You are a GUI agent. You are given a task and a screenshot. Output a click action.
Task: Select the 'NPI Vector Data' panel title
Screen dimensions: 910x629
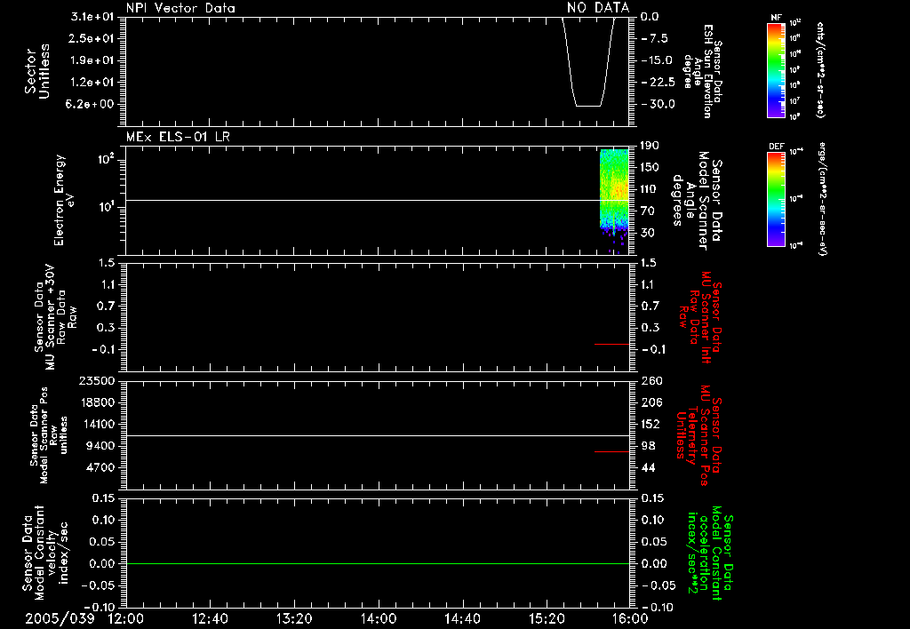(x=180, y=8)
